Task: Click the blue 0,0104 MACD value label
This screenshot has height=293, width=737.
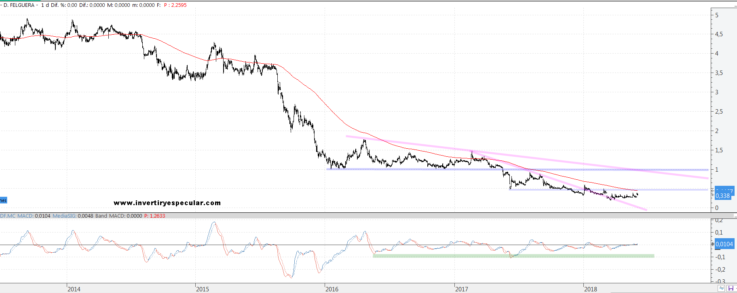Action: [x=724, y=244]
